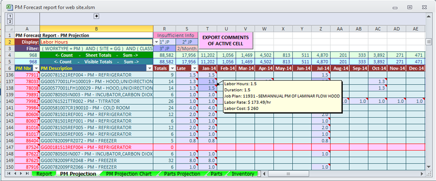
Task: Select row 147 header
Action: point(10,147)
